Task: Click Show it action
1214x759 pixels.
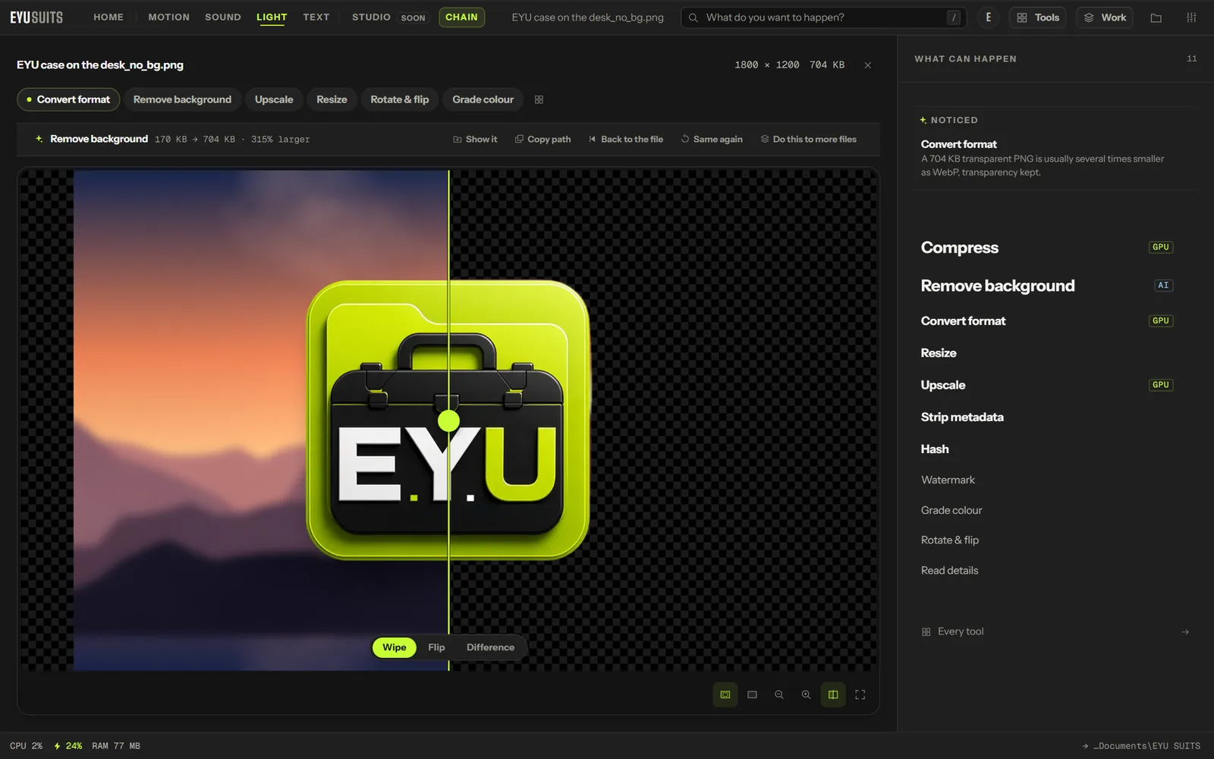Action: (475, 140)
